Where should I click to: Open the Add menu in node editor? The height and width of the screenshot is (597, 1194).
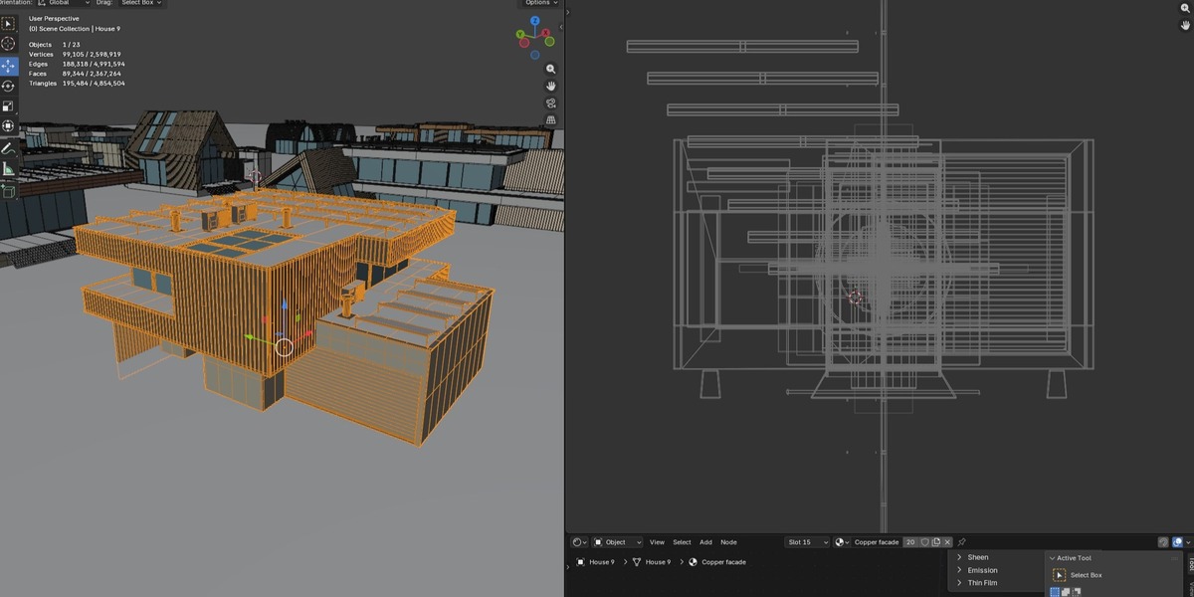(x=705, y=542)
